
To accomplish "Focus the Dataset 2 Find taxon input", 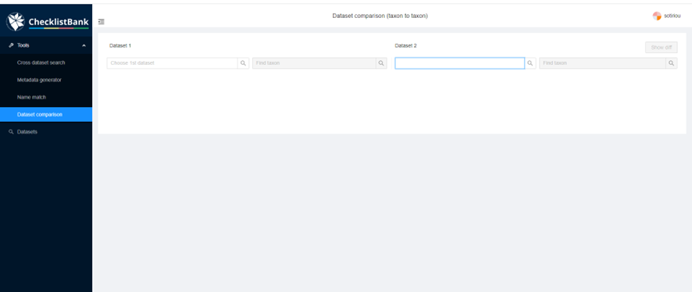I will pos(602,63).
